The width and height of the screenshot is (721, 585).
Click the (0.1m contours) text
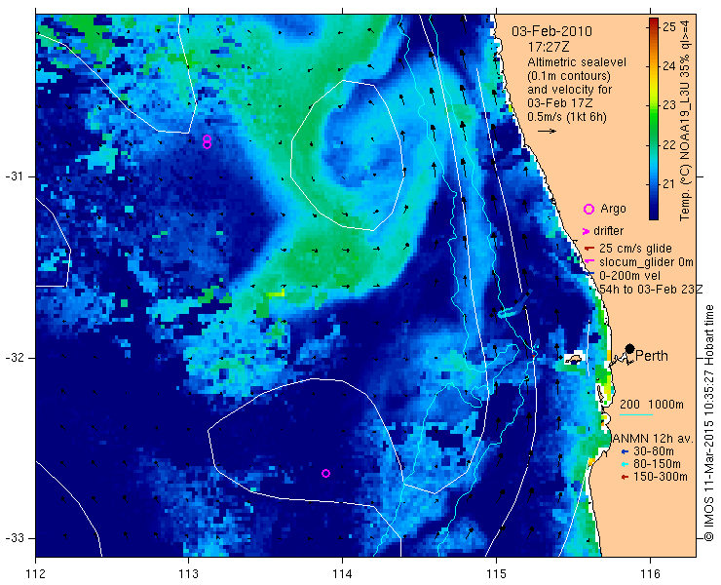pyautogui.click(x=569, y=75)
